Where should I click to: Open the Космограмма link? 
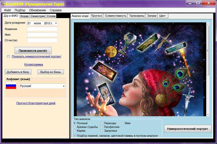(x=34, y=64)
